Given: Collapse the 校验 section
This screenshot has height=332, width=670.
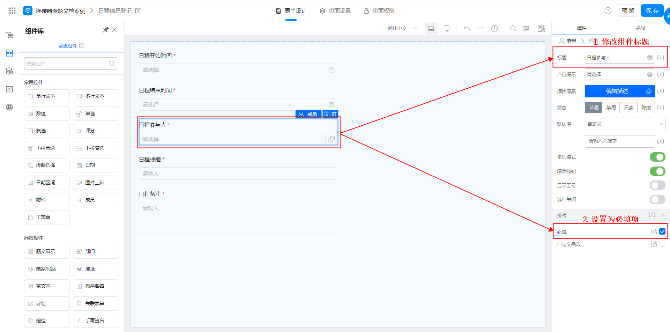Looking at the screenshot, I should pos(663,215).
